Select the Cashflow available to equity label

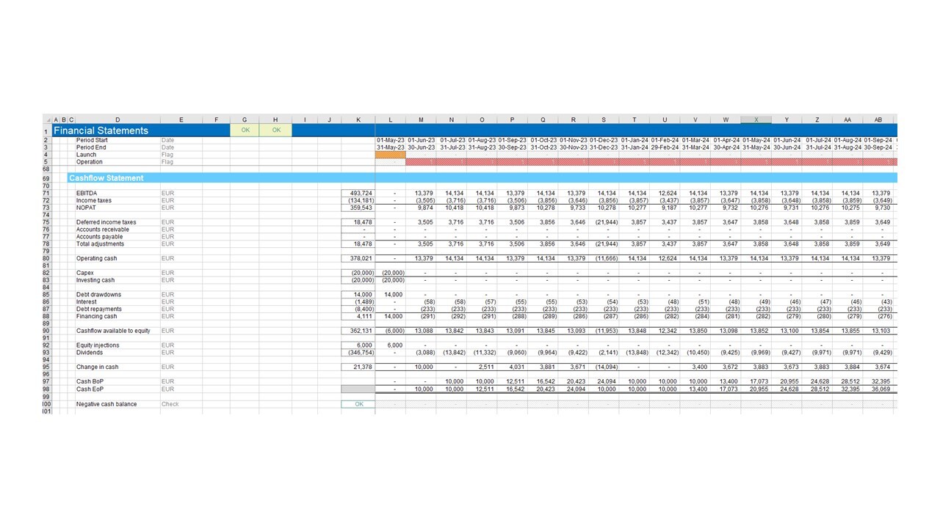click(x=113, y=331)
